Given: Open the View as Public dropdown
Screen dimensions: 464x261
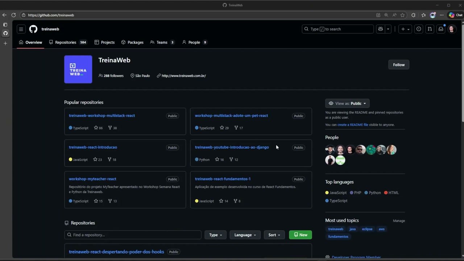Looking at the screenshot, I should pyautogui.click(x=347, y=103).
